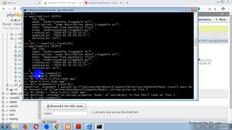Close the Eloquent: Relationships tab
232x130 pixels.
[x=121, y=3]
